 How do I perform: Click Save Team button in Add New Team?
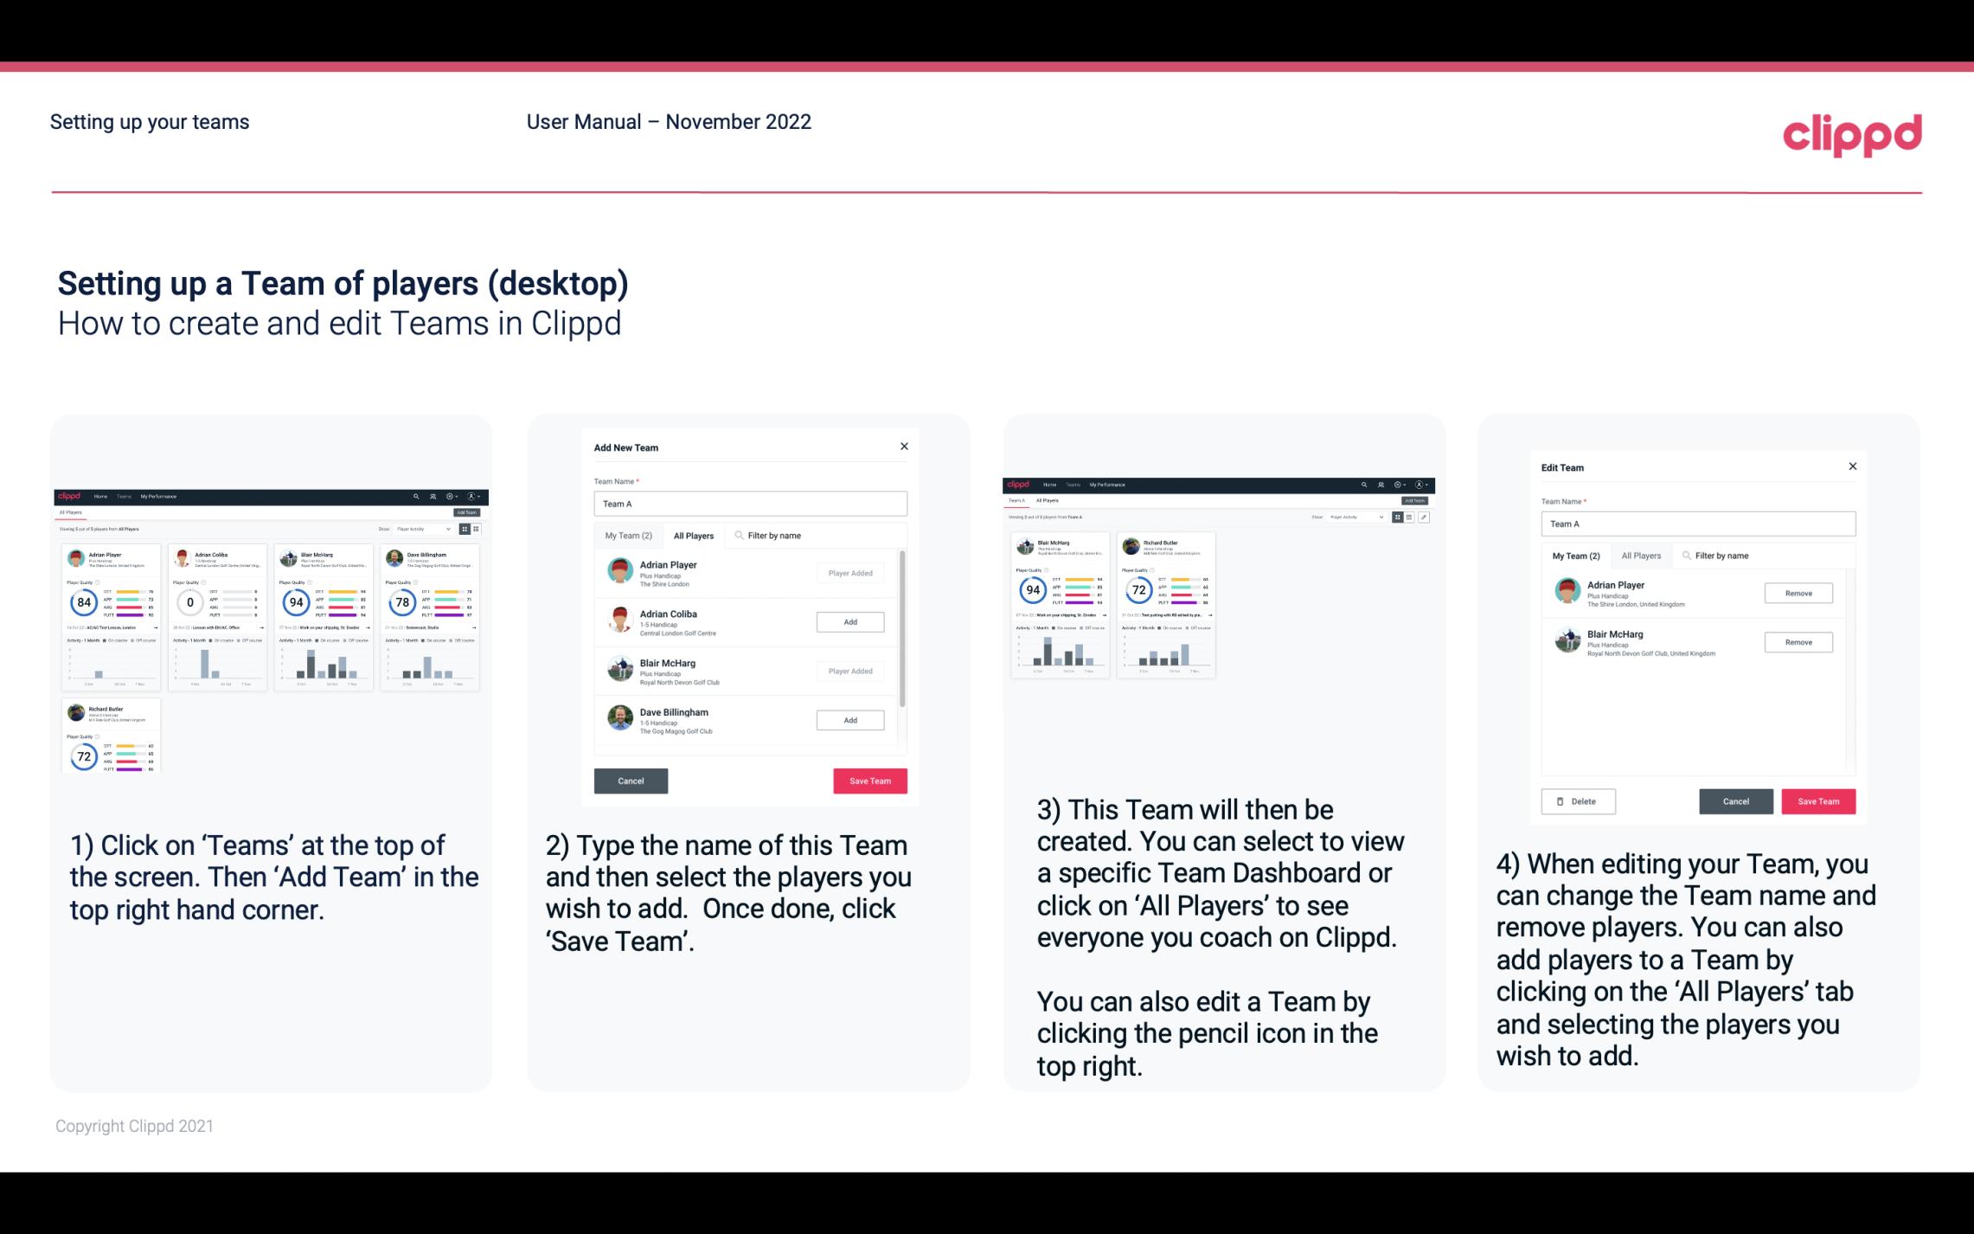(x=869, y=779)
